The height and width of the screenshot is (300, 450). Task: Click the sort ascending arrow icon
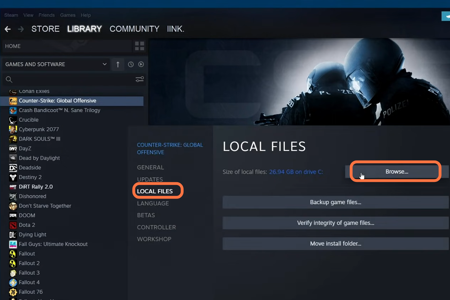click(x=118, y=64)
